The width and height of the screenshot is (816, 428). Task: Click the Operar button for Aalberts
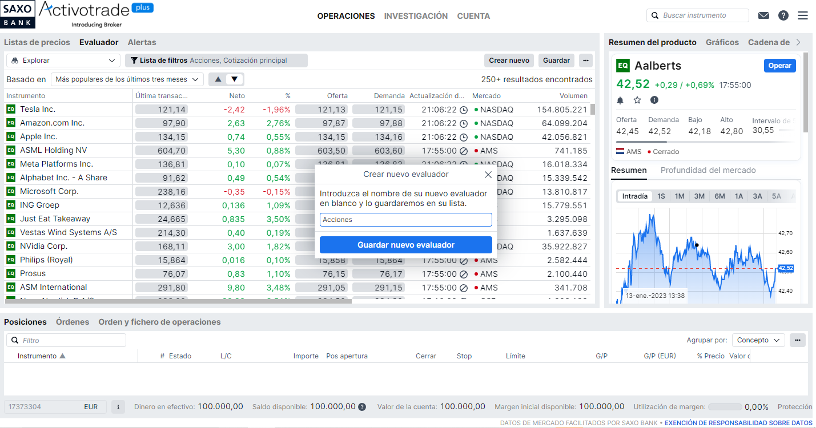(780, 66)
